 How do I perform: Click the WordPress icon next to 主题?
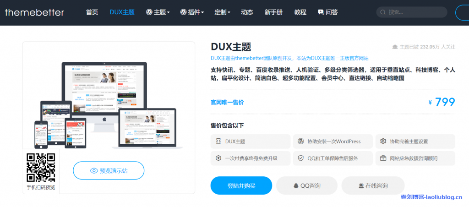[149, 12]
